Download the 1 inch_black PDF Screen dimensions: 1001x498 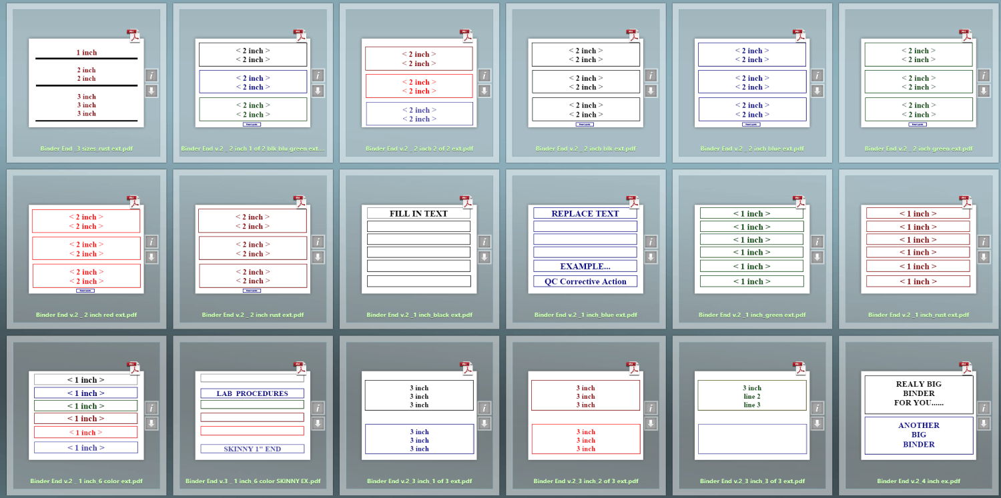484,257
